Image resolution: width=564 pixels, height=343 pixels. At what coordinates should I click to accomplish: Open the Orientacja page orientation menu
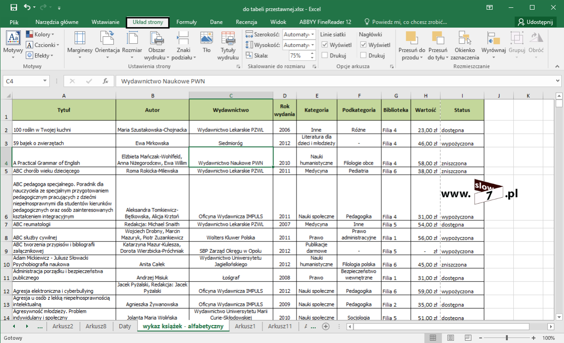[x=107, y=45]
